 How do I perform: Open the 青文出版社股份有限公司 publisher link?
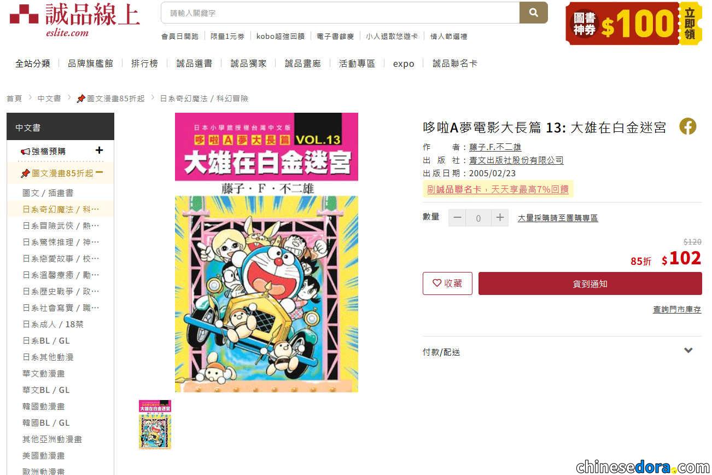(x=516, y=160)
